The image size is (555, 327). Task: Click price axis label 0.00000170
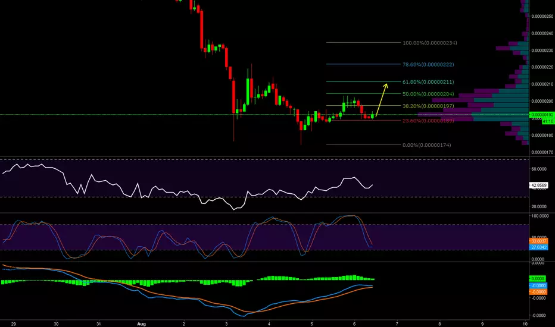point(542,152)
